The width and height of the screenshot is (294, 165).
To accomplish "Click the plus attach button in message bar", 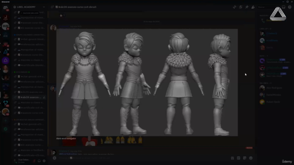I will 54,158.
